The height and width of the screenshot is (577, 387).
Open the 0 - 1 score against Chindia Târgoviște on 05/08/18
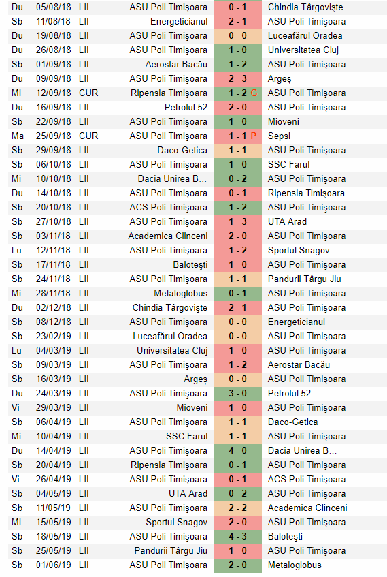[238, 7]
